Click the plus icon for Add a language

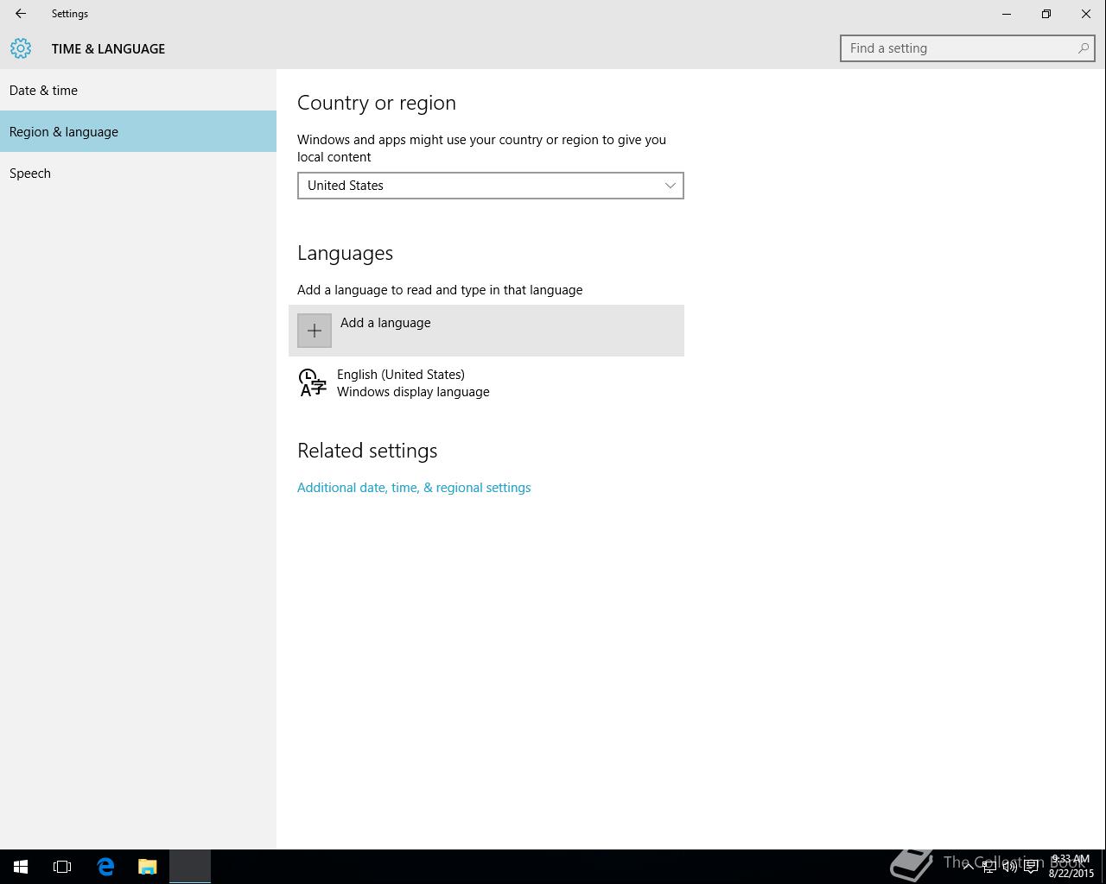coord(315,331)
